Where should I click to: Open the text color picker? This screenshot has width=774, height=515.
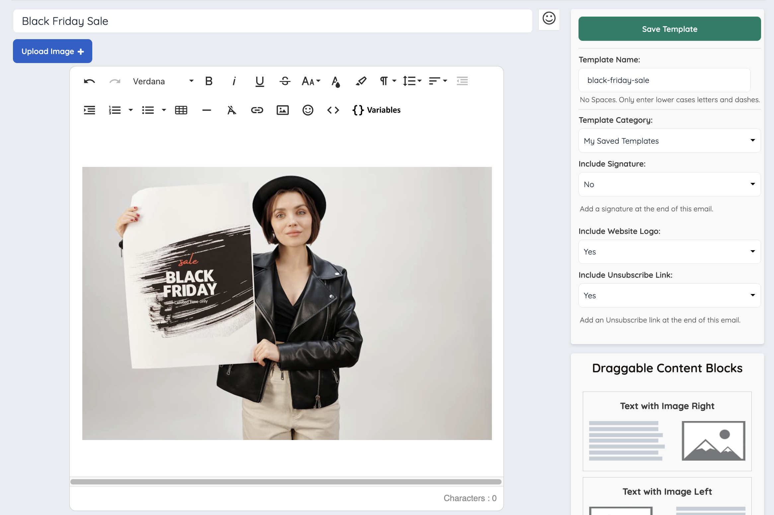click(x=336, y=81)
